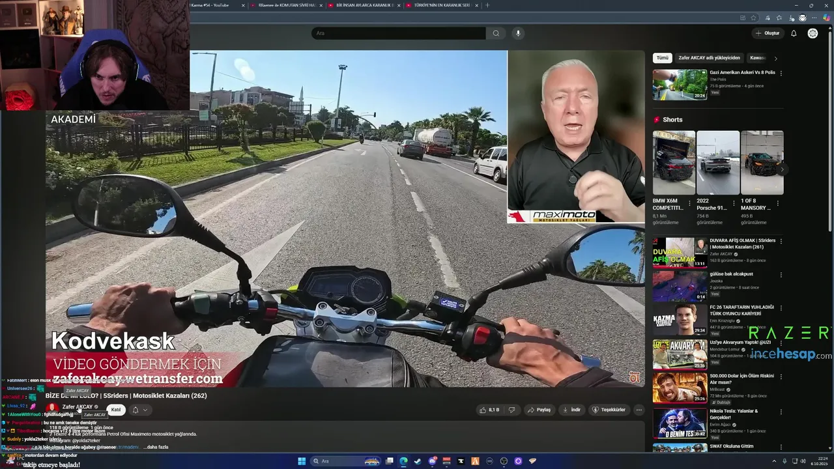834x469 pixels.
Task: Start voice search with microphone icon
Action: 518,33
